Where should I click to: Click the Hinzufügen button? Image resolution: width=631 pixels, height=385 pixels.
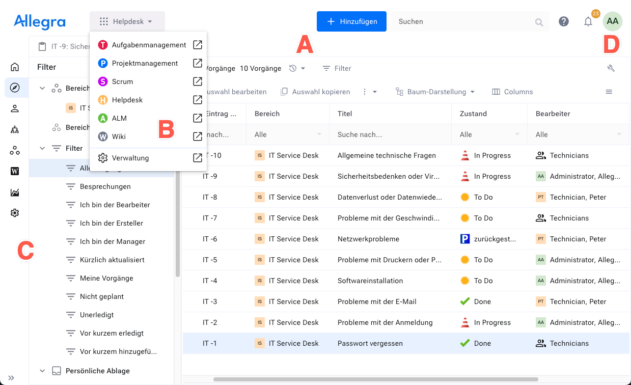351,21
